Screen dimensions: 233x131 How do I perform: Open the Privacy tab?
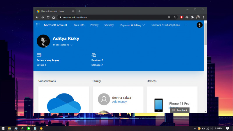coord(94,25)
